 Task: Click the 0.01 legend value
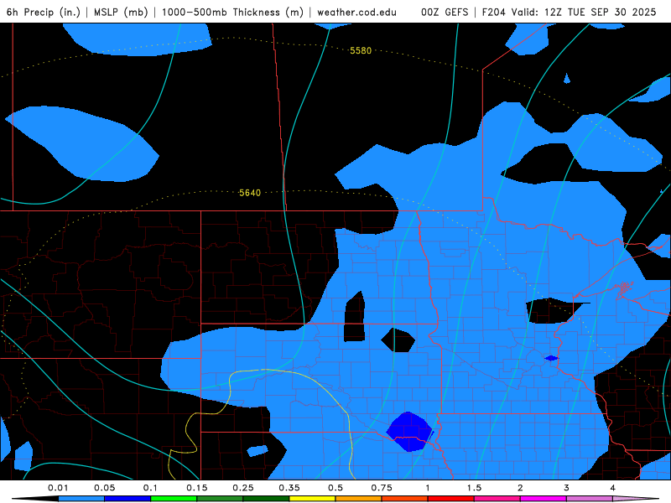coord(58,488)
